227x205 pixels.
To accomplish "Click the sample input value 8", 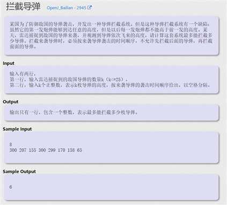I will click(11, 145).
